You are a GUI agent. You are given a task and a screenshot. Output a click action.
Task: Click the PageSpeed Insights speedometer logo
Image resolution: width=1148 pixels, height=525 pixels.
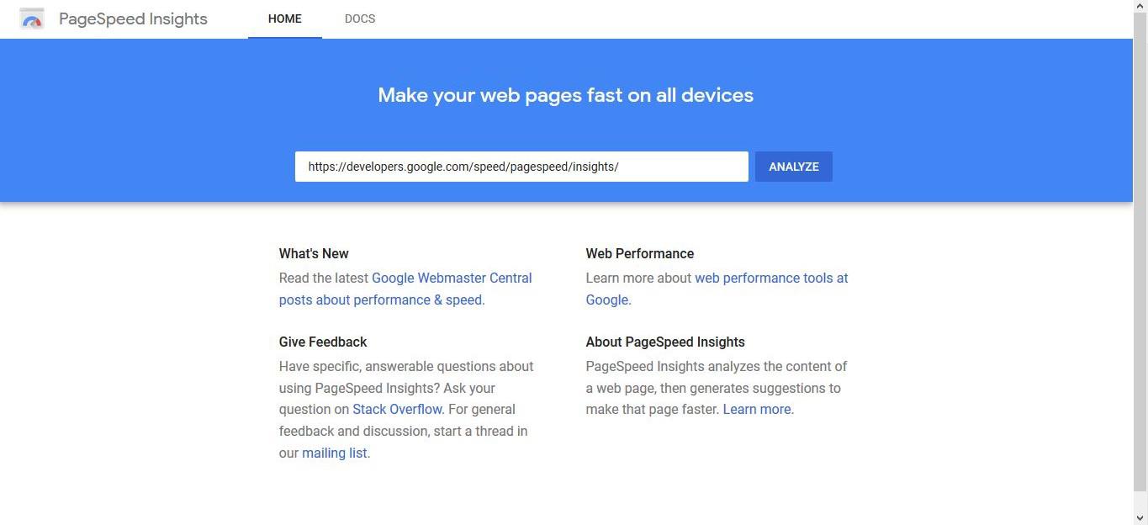coord(32,19)
